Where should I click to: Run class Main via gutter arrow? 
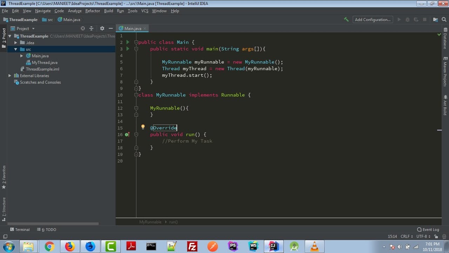pyautogui.click(x=128, y=42)
